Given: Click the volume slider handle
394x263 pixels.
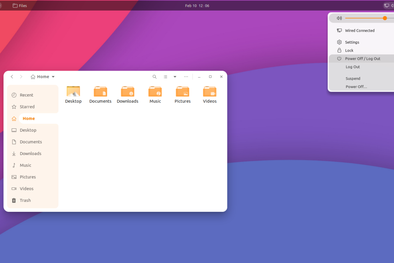Looking at the screenshot, I should click(x=385, y=18).
